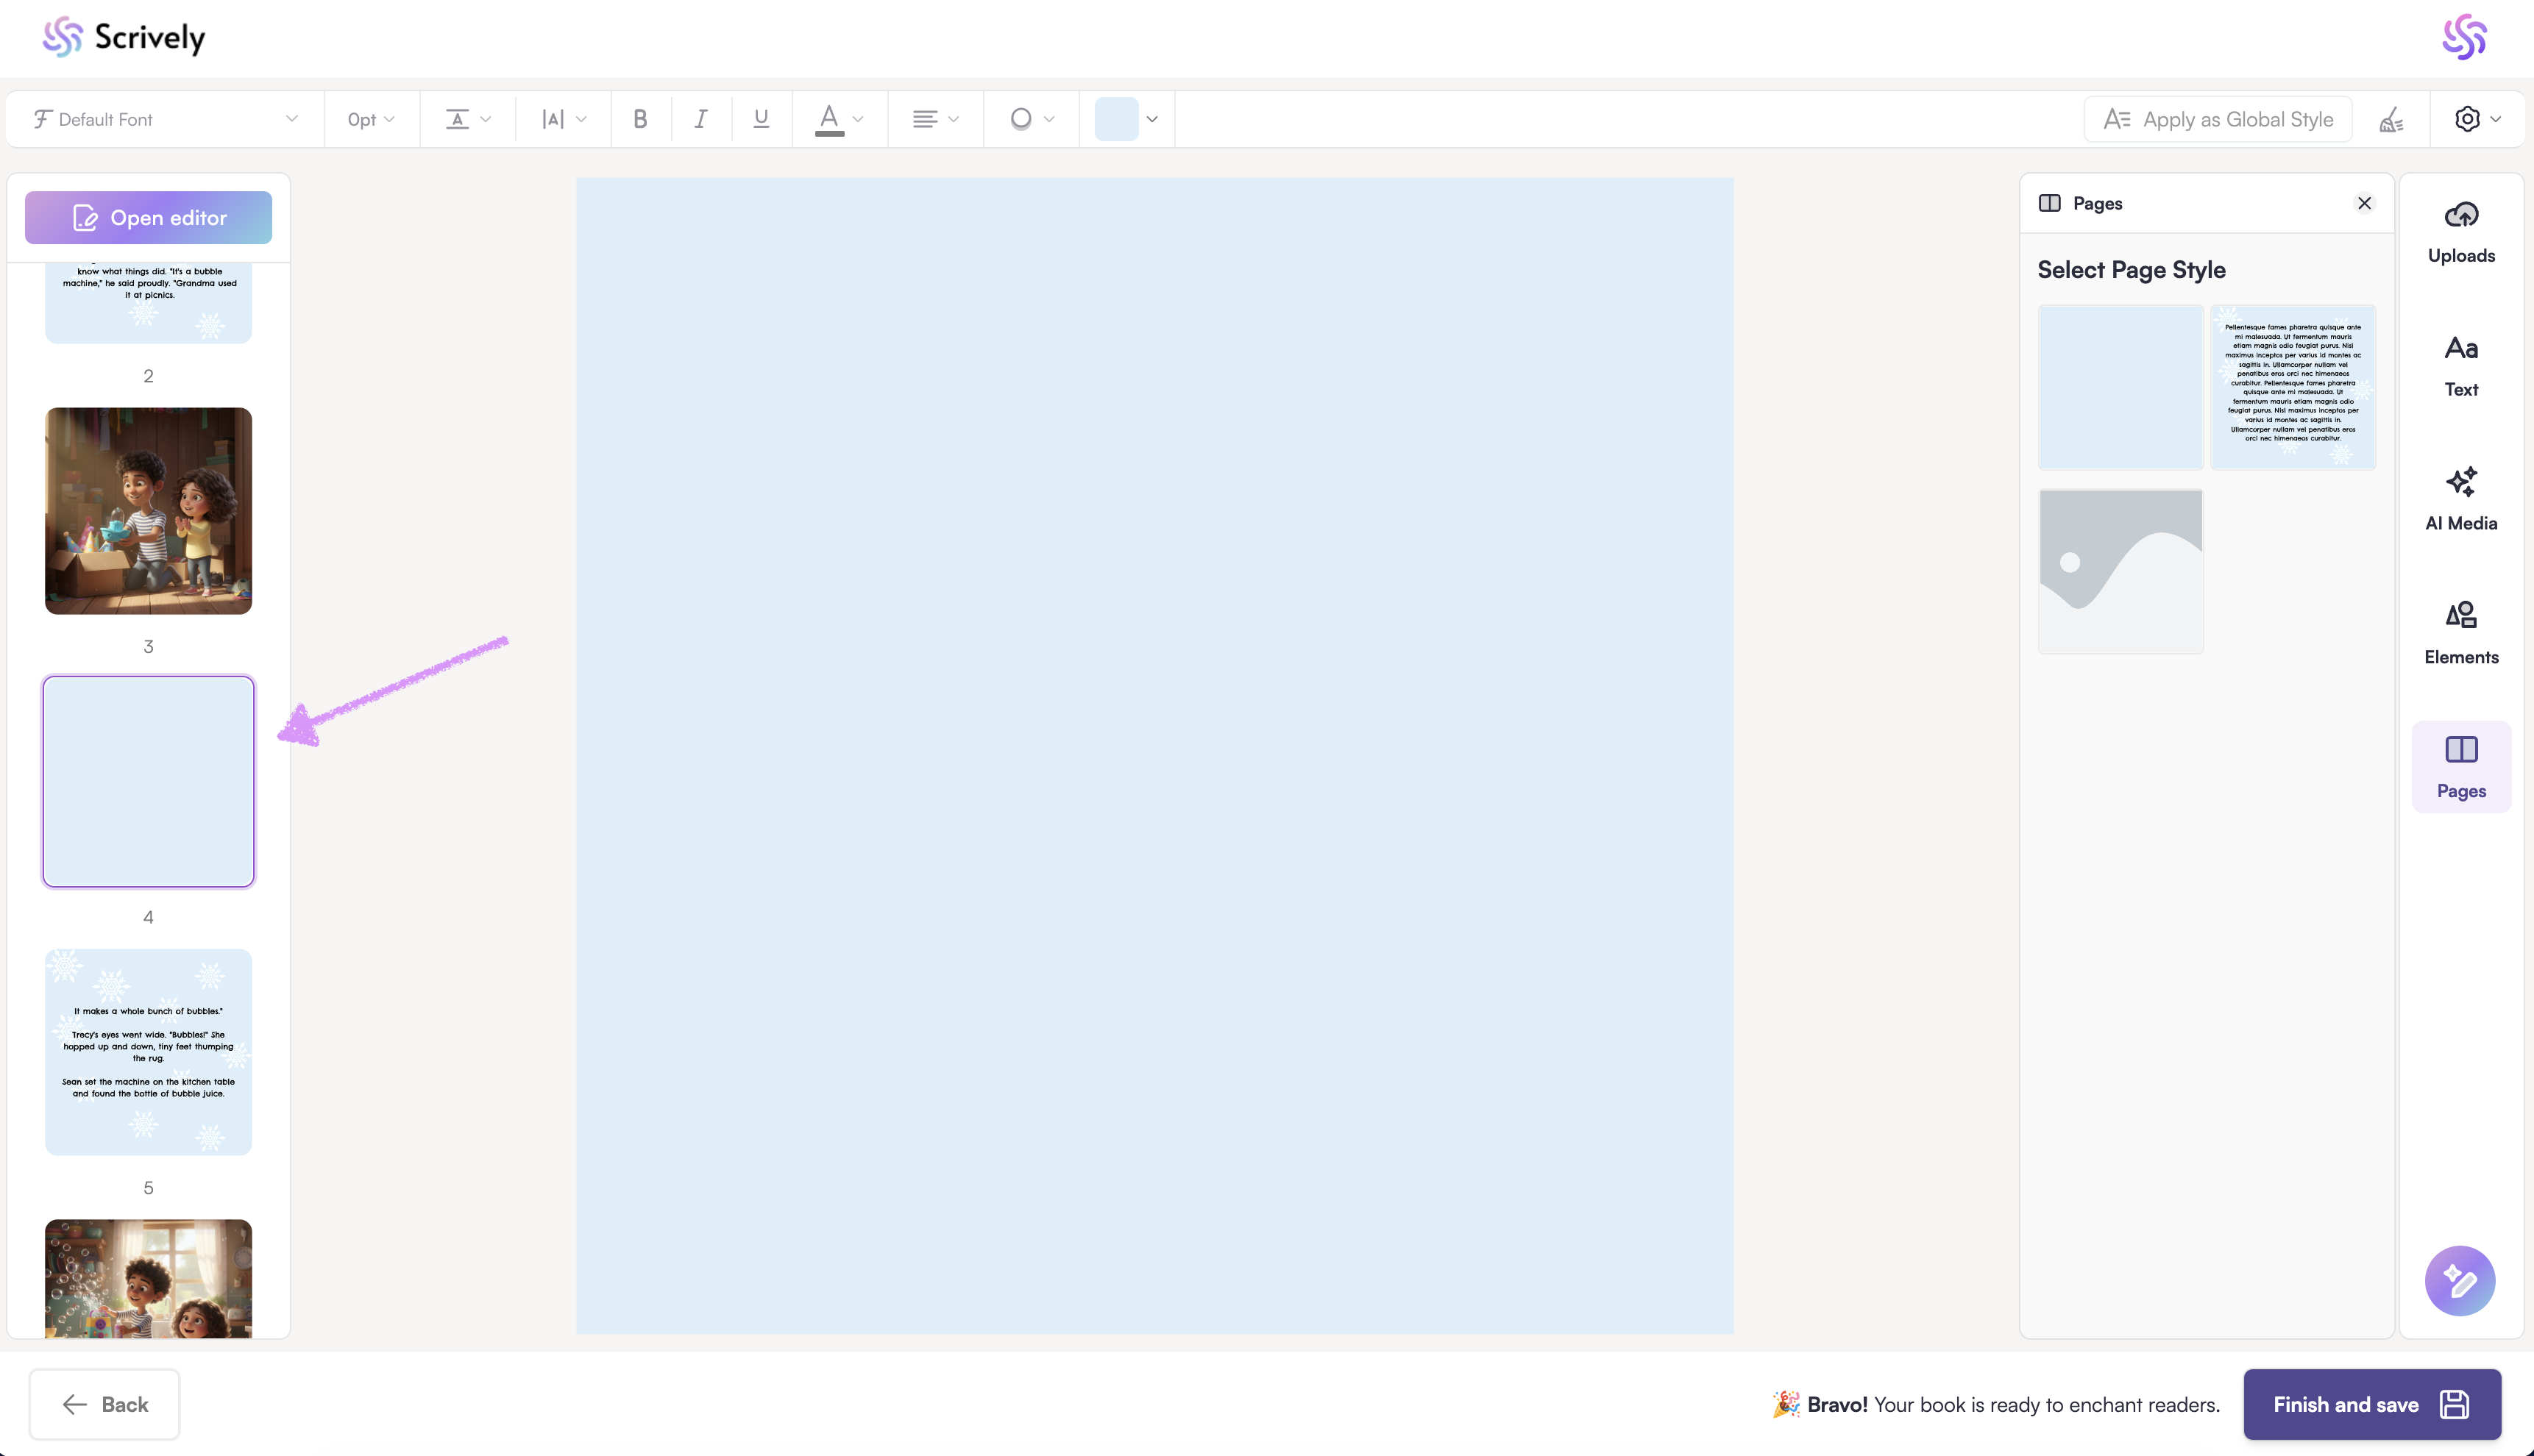Screen dimensions: 2534x1456
Task: Select the page 3 illustration thumbnail
Action: pyautogui.click(x=148, y=510)
